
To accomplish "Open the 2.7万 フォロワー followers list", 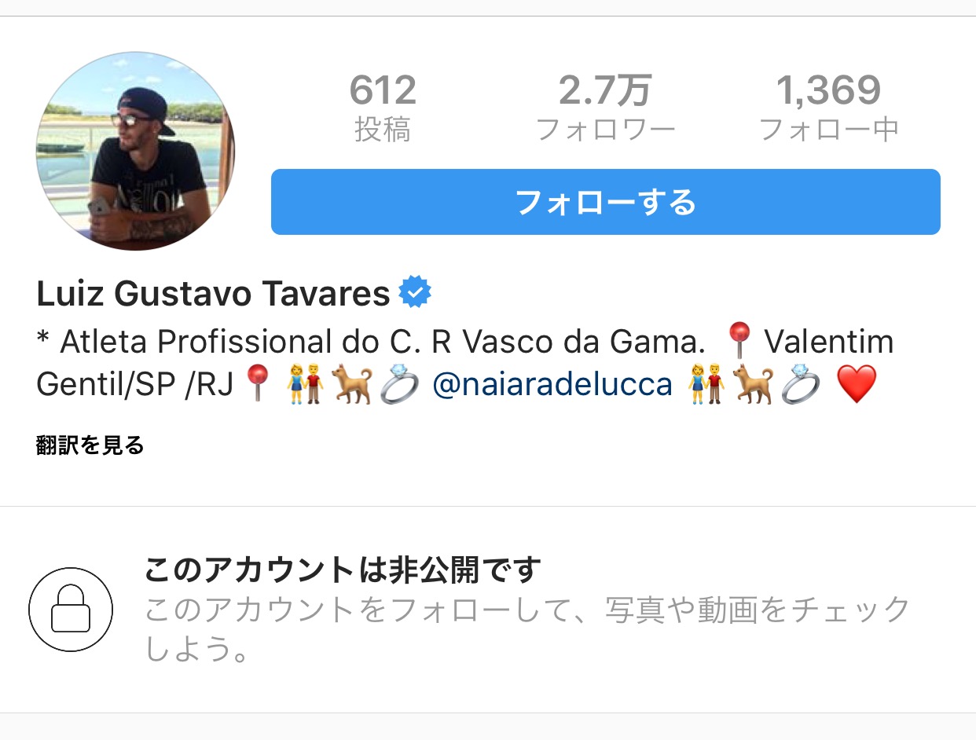I will (605, 108).
